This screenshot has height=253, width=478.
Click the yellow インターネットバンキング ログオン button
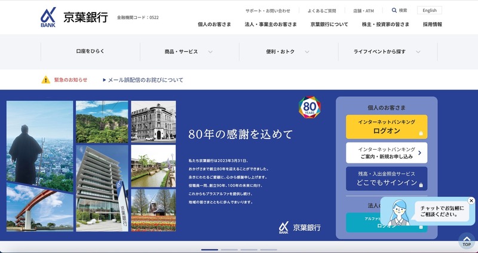[x=386, y=126]
